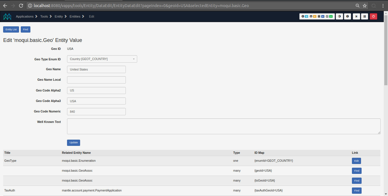Viewport: 388px width, 196px height.
Task: Bookmark this page with the star
Action: 365,6
